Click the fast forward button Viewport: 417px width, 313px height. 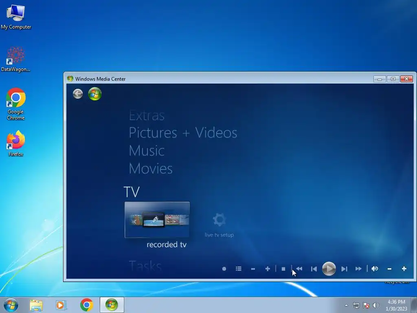358,269
